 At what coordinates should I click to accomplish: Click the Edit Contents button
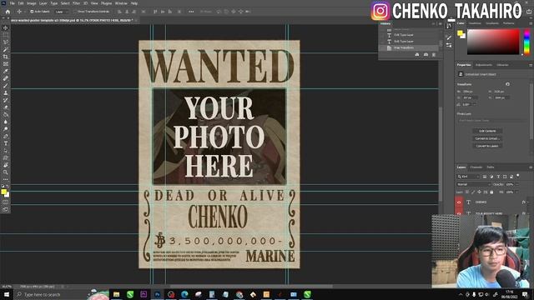(x=487, y=131)
